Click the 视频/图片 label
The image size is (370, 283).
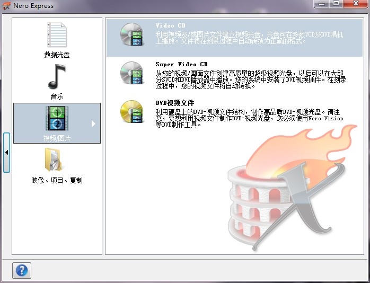coord(57,138)
